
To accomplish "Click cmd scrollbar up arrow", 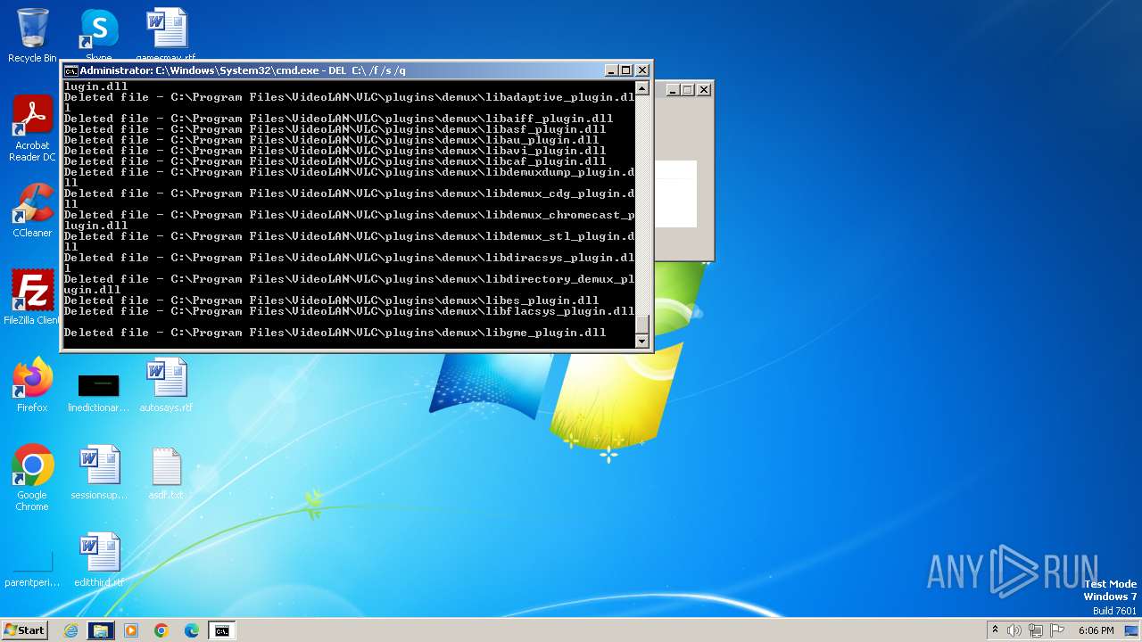I will click(x=641, y=88).
